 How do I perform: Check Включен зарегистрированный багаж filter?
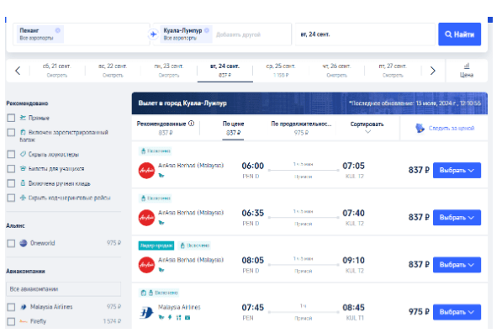pos(11,132)
